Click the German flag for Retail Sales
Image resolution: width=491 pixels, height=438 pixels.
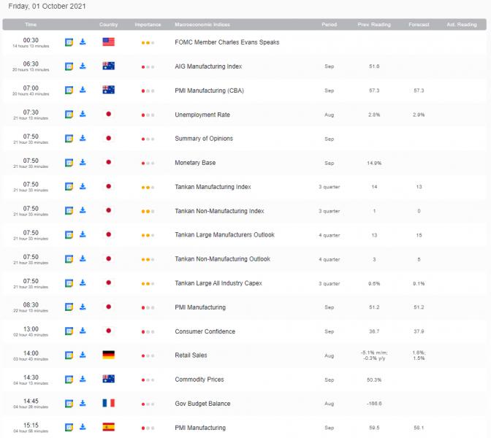(x=108, y=355)
